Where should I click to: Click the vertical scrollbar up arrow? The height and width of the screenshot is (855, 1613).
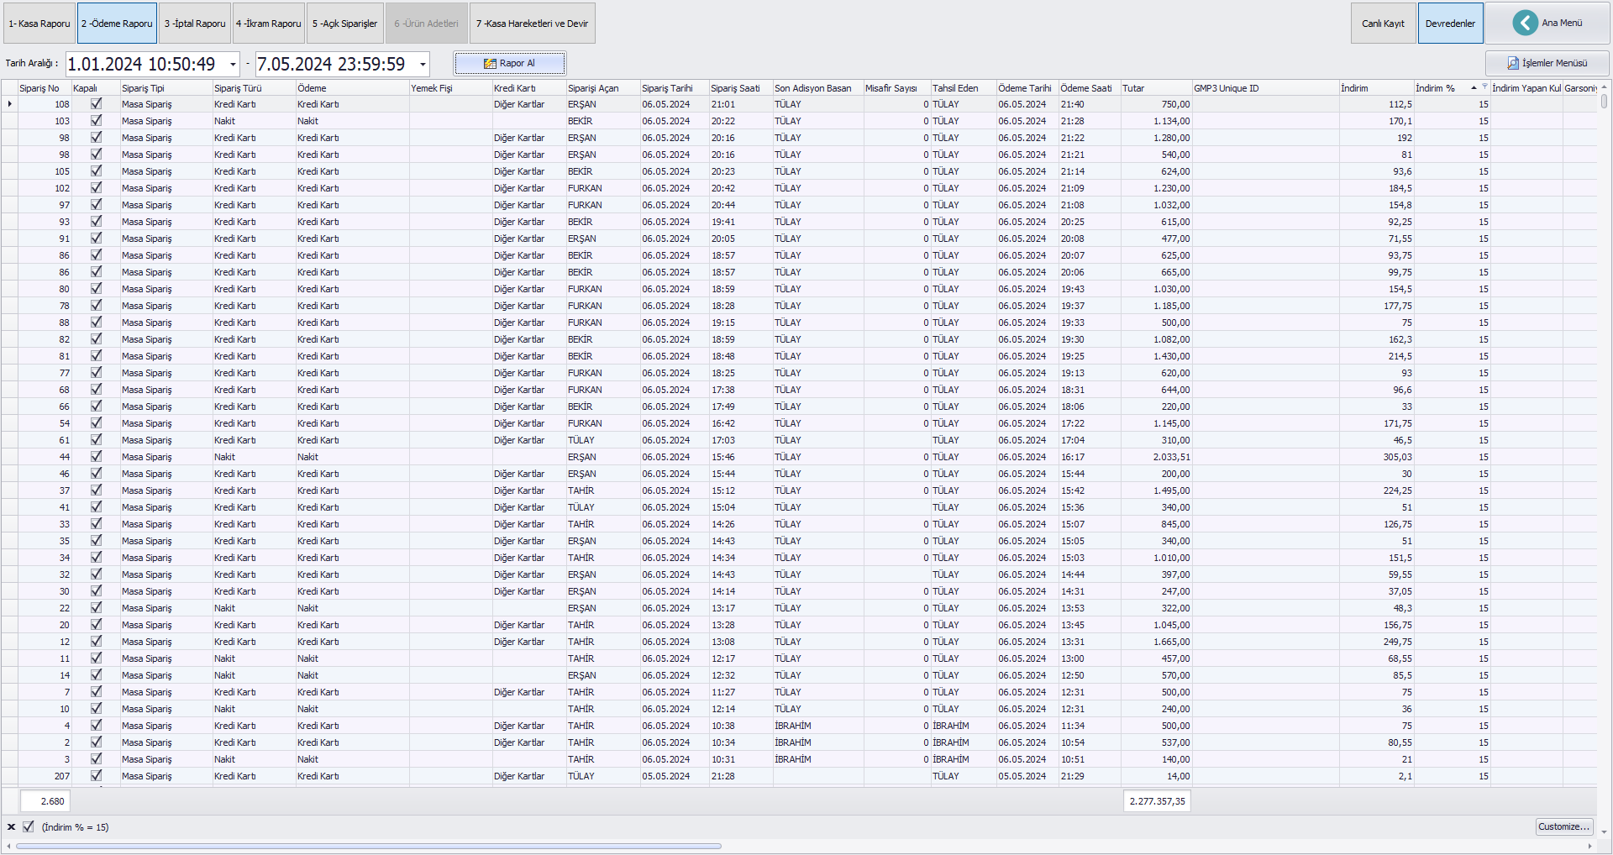[1604, 87]
